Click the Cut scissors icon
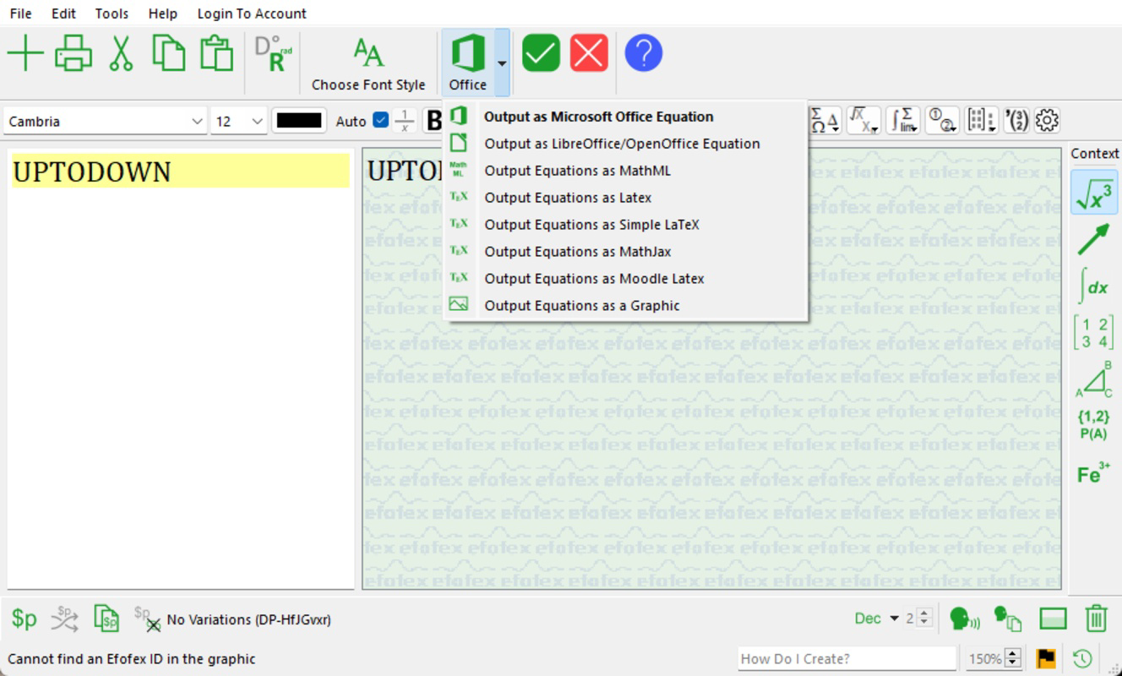 121,54
